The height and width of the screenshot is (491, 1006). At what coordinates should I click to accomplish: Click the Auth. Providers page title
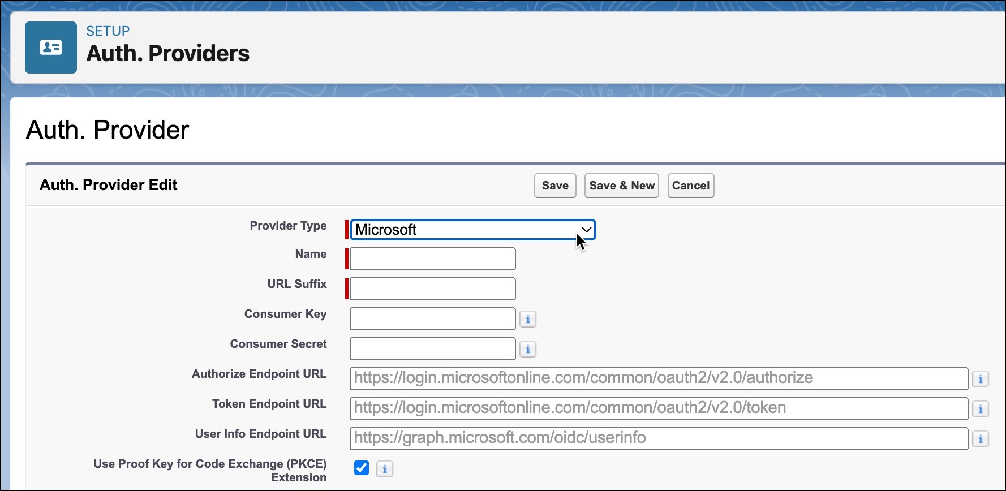(x=168, y=54)
